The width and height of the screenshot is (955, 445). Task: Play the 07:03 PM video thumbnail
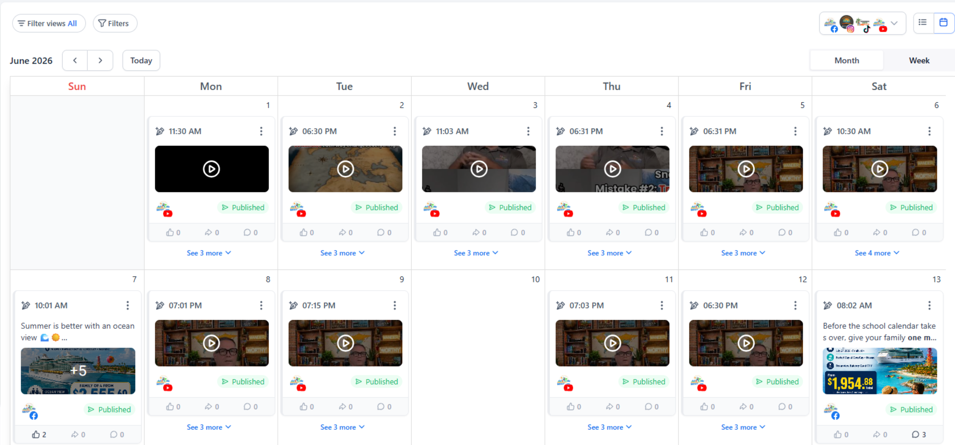pos(612,343)
